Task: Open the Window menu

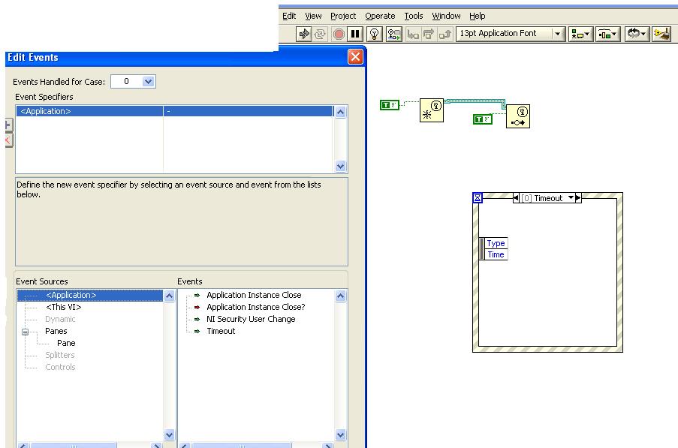Action: point(446,16)
